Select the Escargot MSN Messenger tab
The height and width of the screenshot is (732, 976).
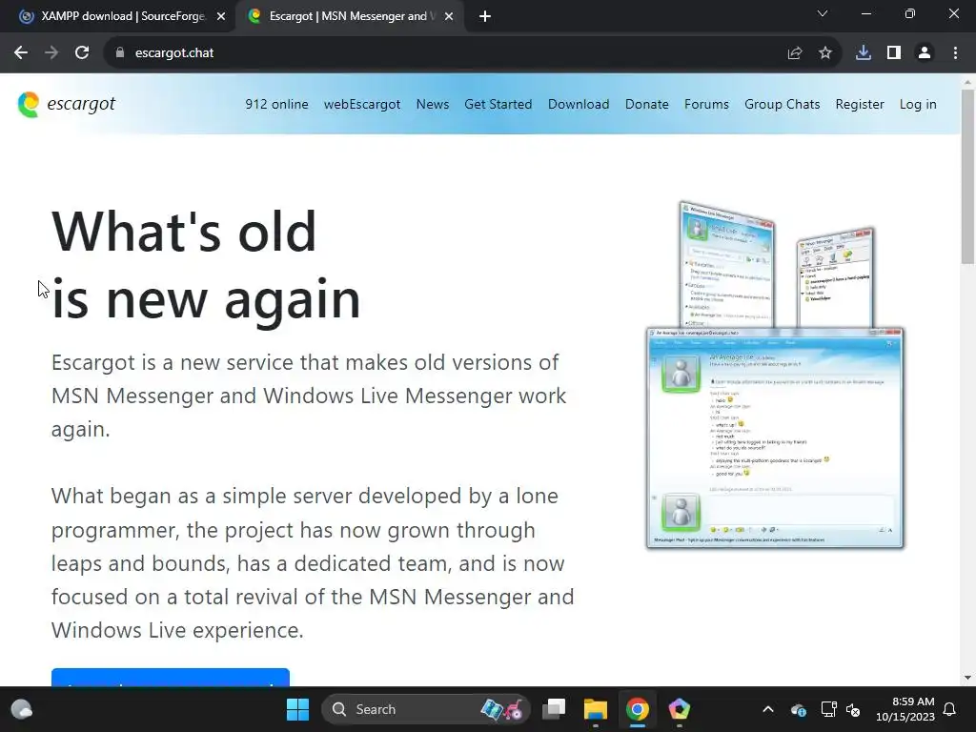[353, 16]
